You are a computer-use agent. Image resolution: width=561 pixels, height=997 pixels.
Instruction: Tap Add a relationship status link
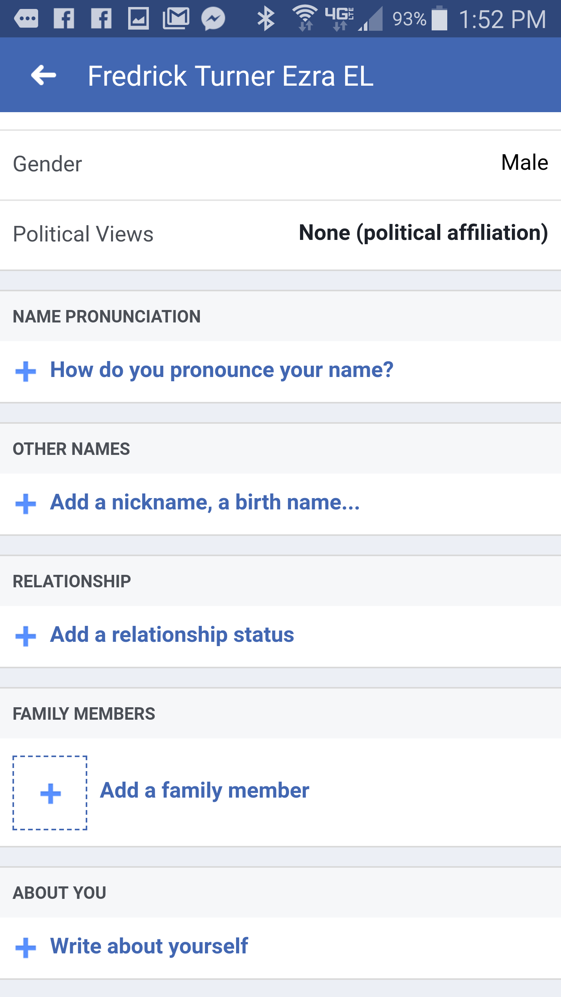[x=172, y=634]
